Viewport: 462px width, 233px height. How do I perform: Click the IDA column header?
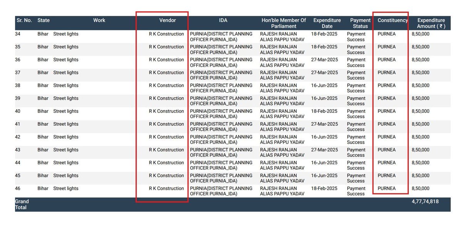[x=223, y=20]
